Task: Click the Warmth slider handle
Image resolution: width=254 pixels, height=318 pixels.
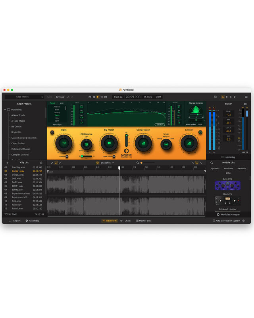Action: [x=82, y=156]
